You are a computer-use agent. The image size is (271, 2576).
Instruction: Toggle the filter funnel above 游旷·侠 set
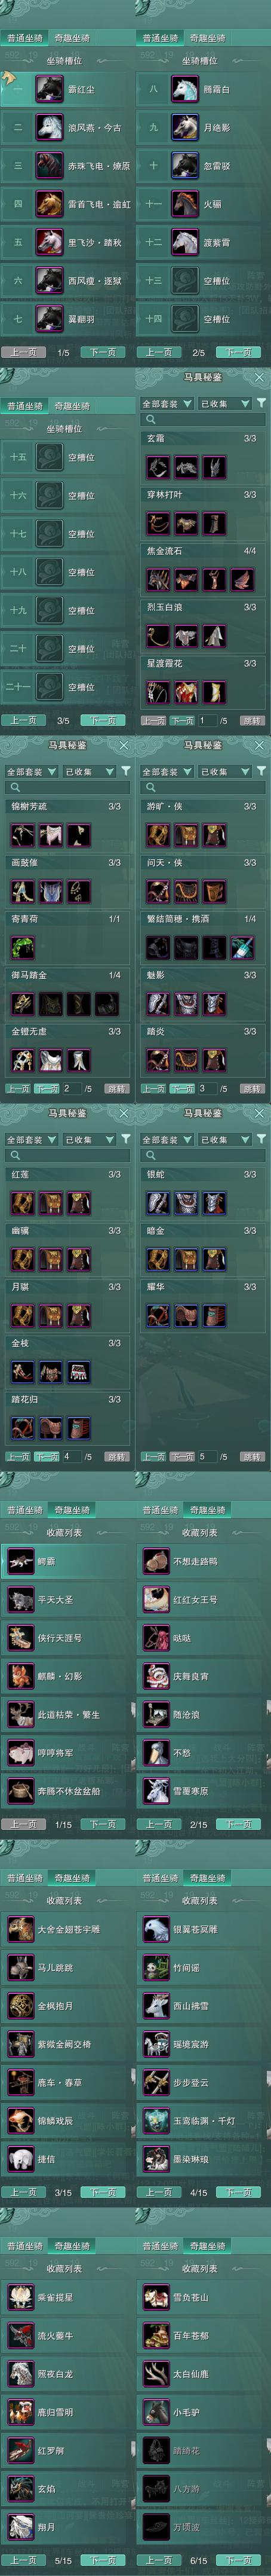click(x=261, y=771)
